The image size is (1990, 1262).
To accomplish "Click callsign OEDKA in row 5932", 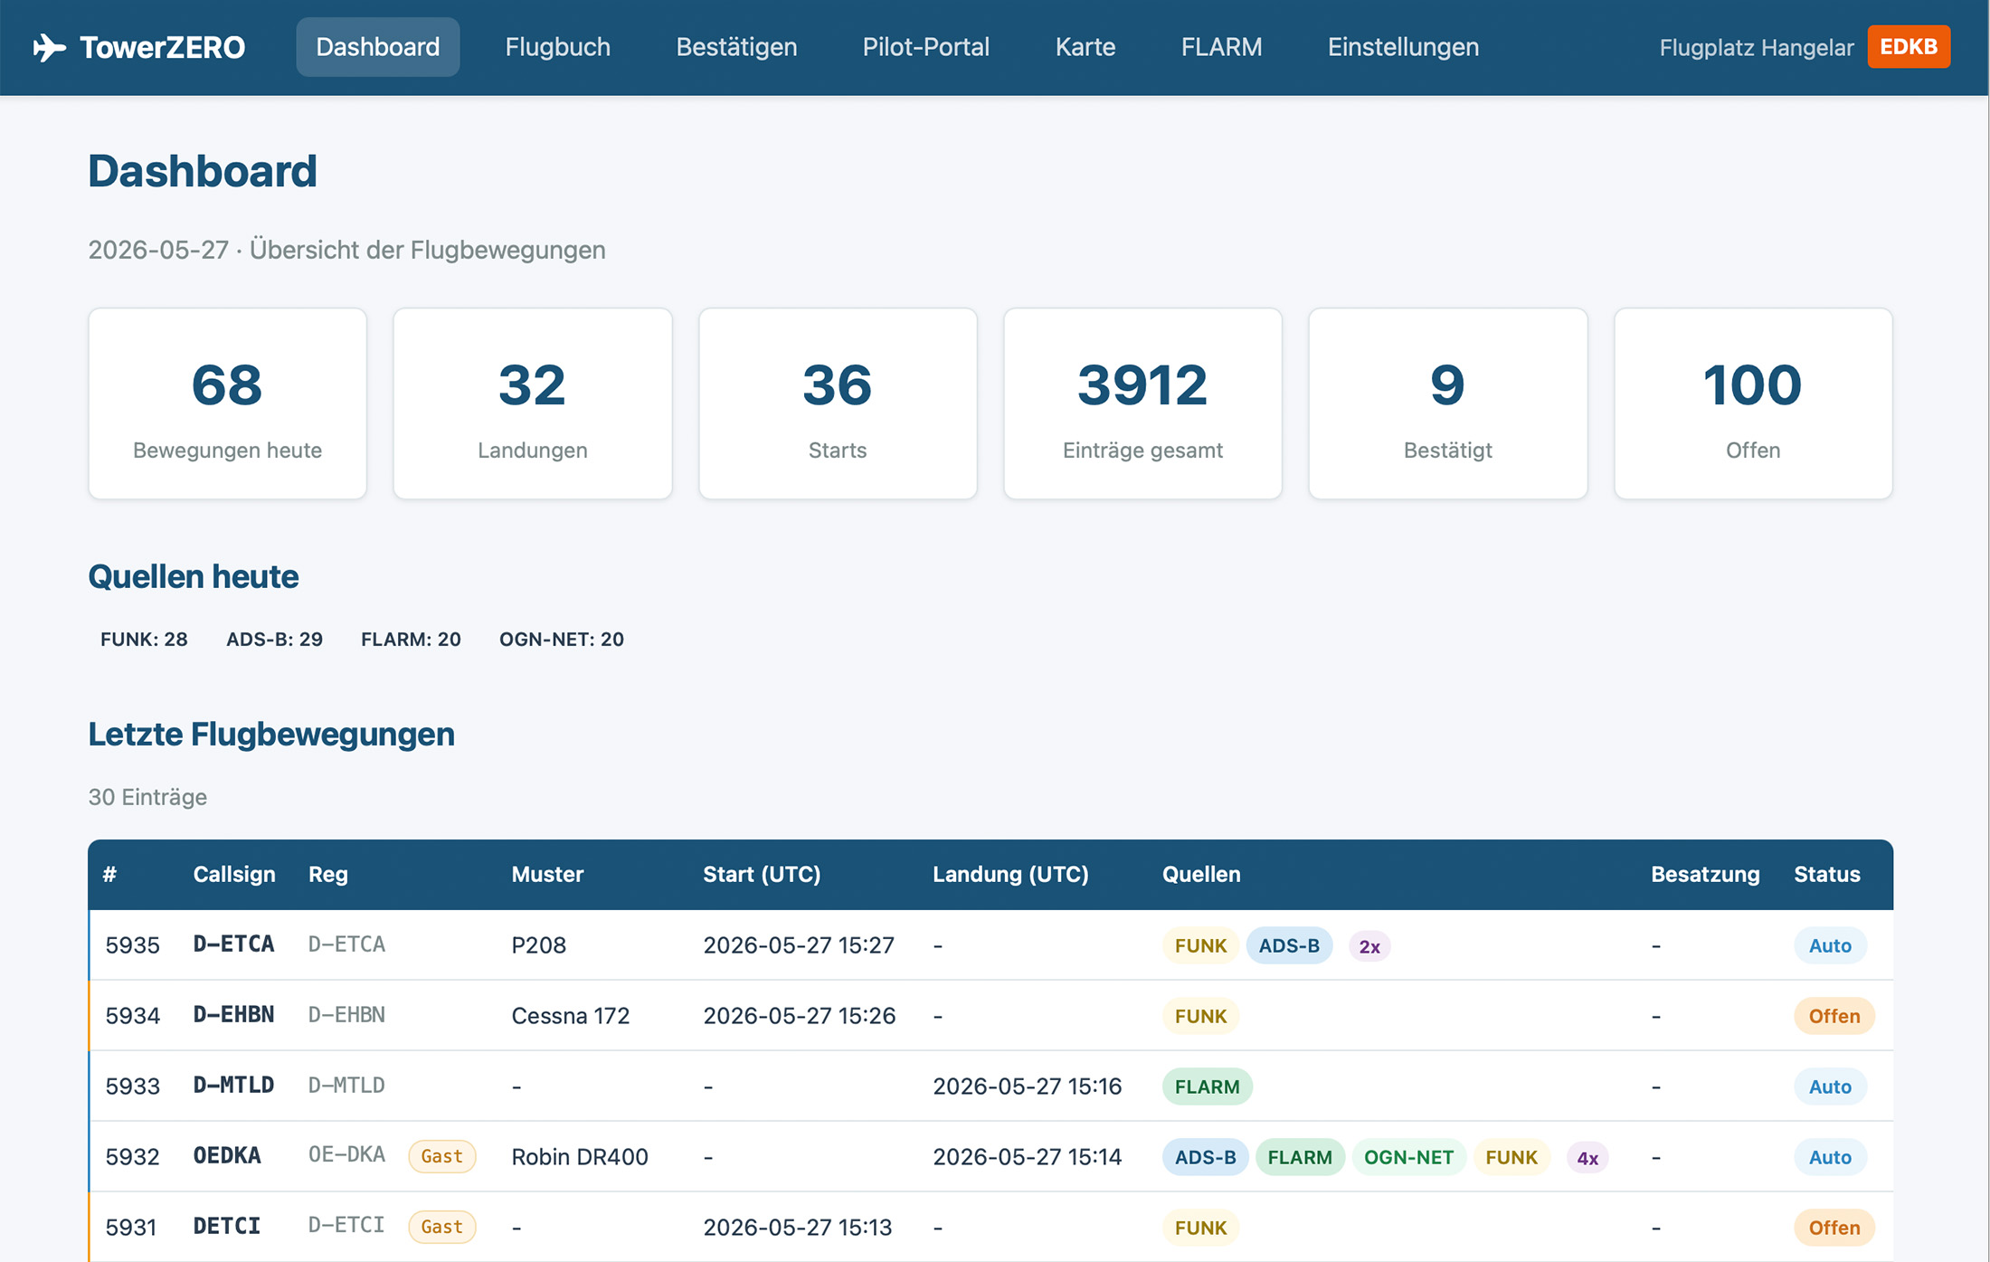I will click(x=227, y=1155).
